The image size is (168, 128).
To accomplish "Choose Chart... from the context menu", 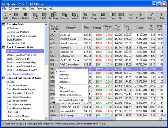I will [71, 87].
